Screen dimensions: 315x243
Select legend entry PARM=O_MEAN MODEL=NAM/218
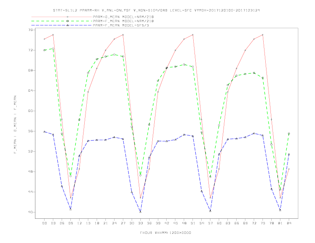[123, 17]
